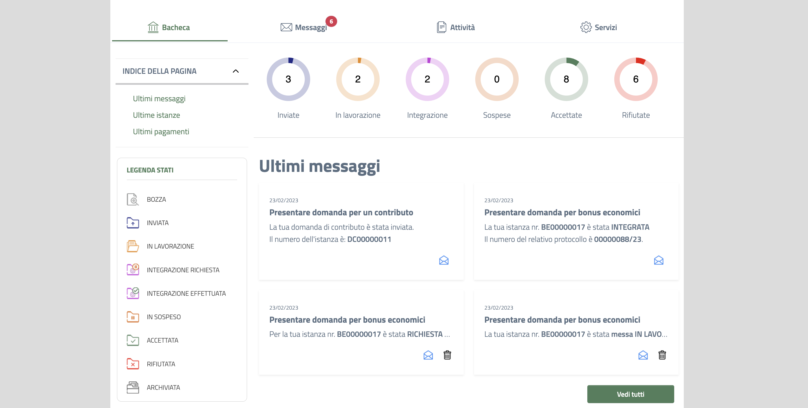
Task: Open envelope icon on contributo message card
Action: [x=443, y=260]
